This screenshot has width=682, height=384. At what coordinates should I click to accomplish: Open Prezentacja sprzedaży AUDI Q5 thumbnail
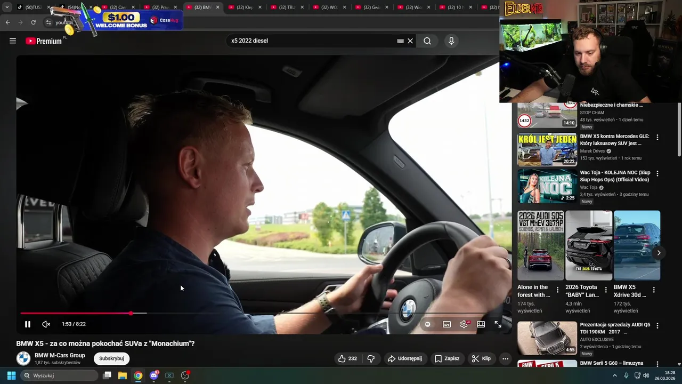[x=547, y=338]
